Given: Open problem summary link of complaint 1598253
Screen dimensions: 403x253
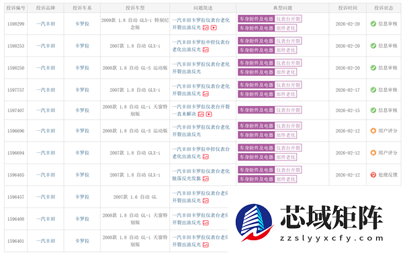Looking at the screenshot, I should 201,46.
